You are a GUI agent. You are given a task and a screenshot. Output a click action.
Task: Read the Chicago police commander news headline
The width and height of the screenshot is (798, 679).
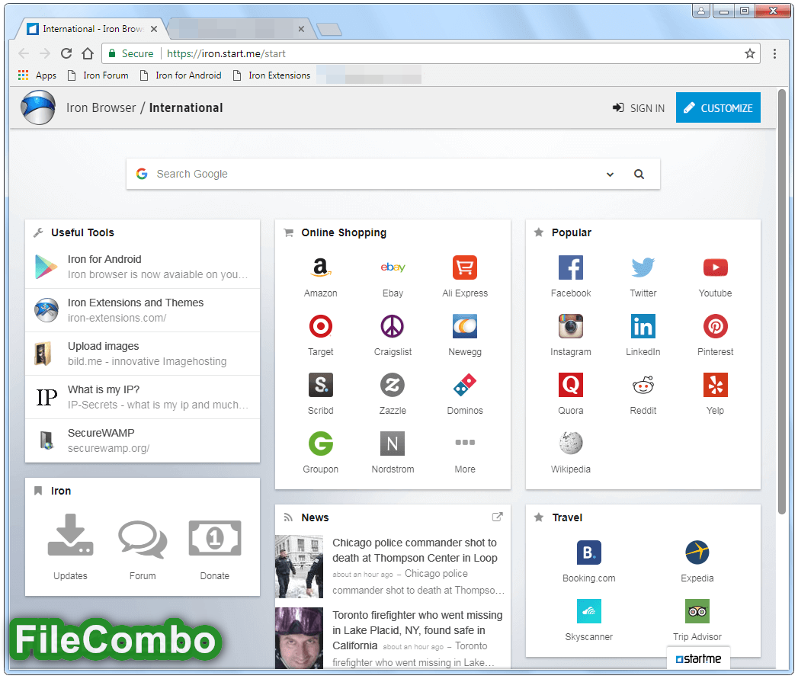pyautogui.click(x=415, y=550)
